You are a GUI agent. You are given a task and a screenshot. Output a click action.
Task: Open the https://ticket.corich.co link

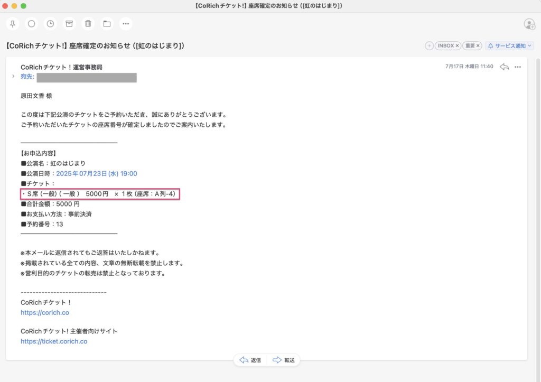[x=54, y=341]
